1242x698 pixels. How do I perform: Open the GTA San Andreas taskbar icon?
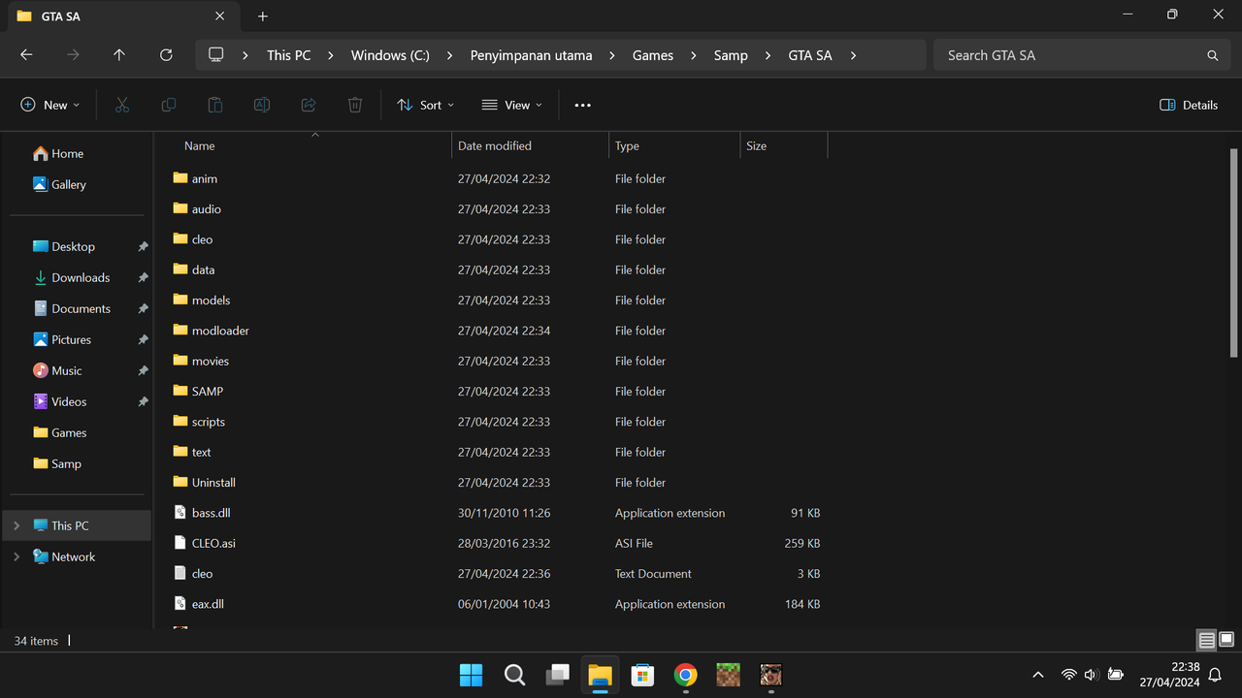[770, 675]
